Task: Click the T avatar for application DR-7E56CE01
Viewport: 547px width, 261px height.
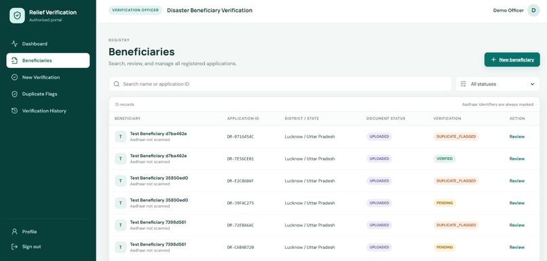Action: pos(121,159)
